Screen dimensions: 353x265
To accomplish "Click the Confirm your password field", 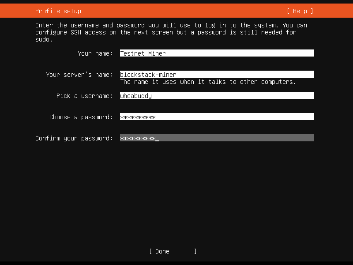I will [217, 138].
